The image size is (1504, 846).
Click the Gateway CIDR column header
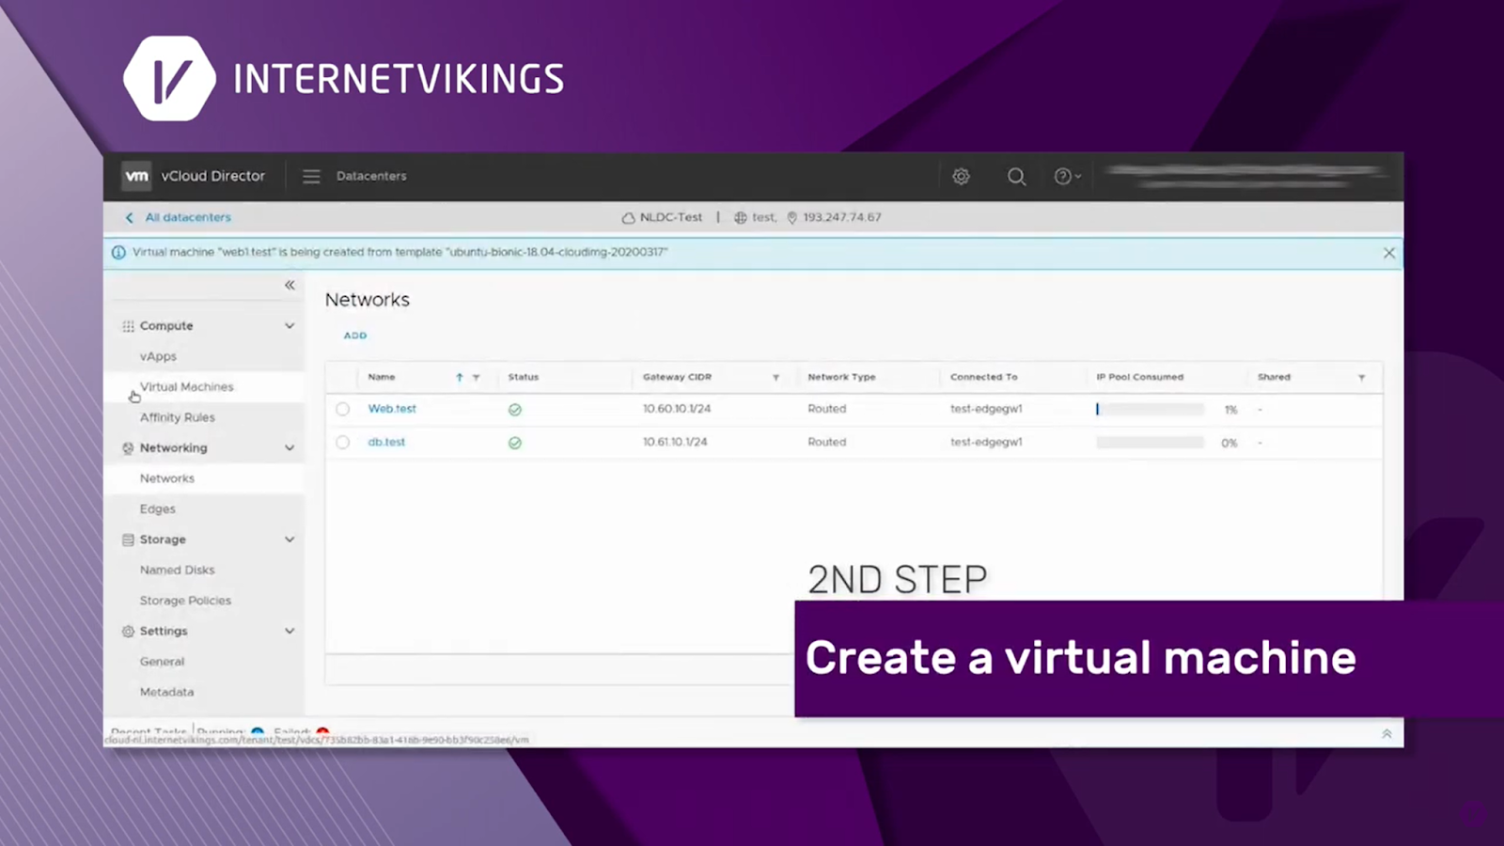pos(677,377)
